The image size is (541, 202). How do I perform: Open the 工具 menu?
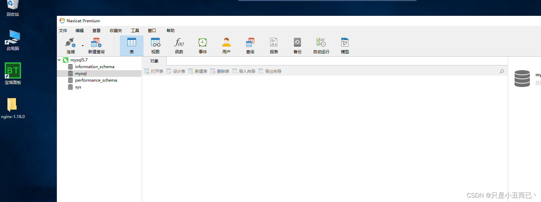[135, 31]
